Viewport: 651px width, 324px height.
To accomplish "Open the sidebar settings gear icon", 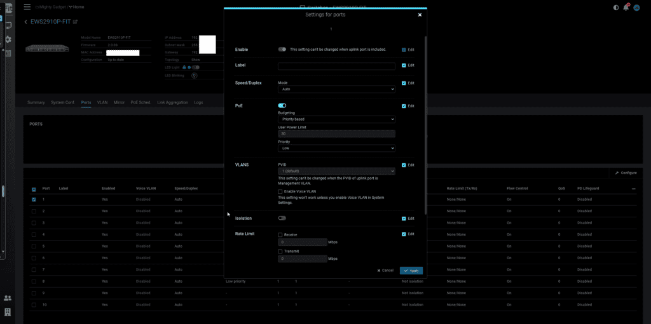I will [x=8, y=39].
